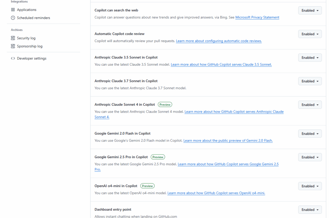Click the Developer settings code icon
Viewport: 329px width, 218px height.
coord(13,58)
